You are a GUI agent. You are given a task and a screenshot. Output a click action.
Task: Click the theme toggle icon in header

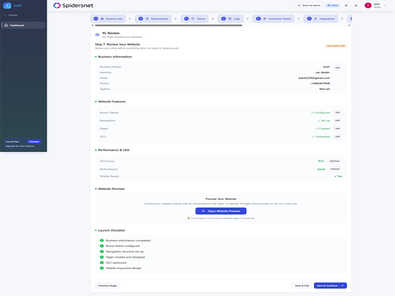pos(346,5)
